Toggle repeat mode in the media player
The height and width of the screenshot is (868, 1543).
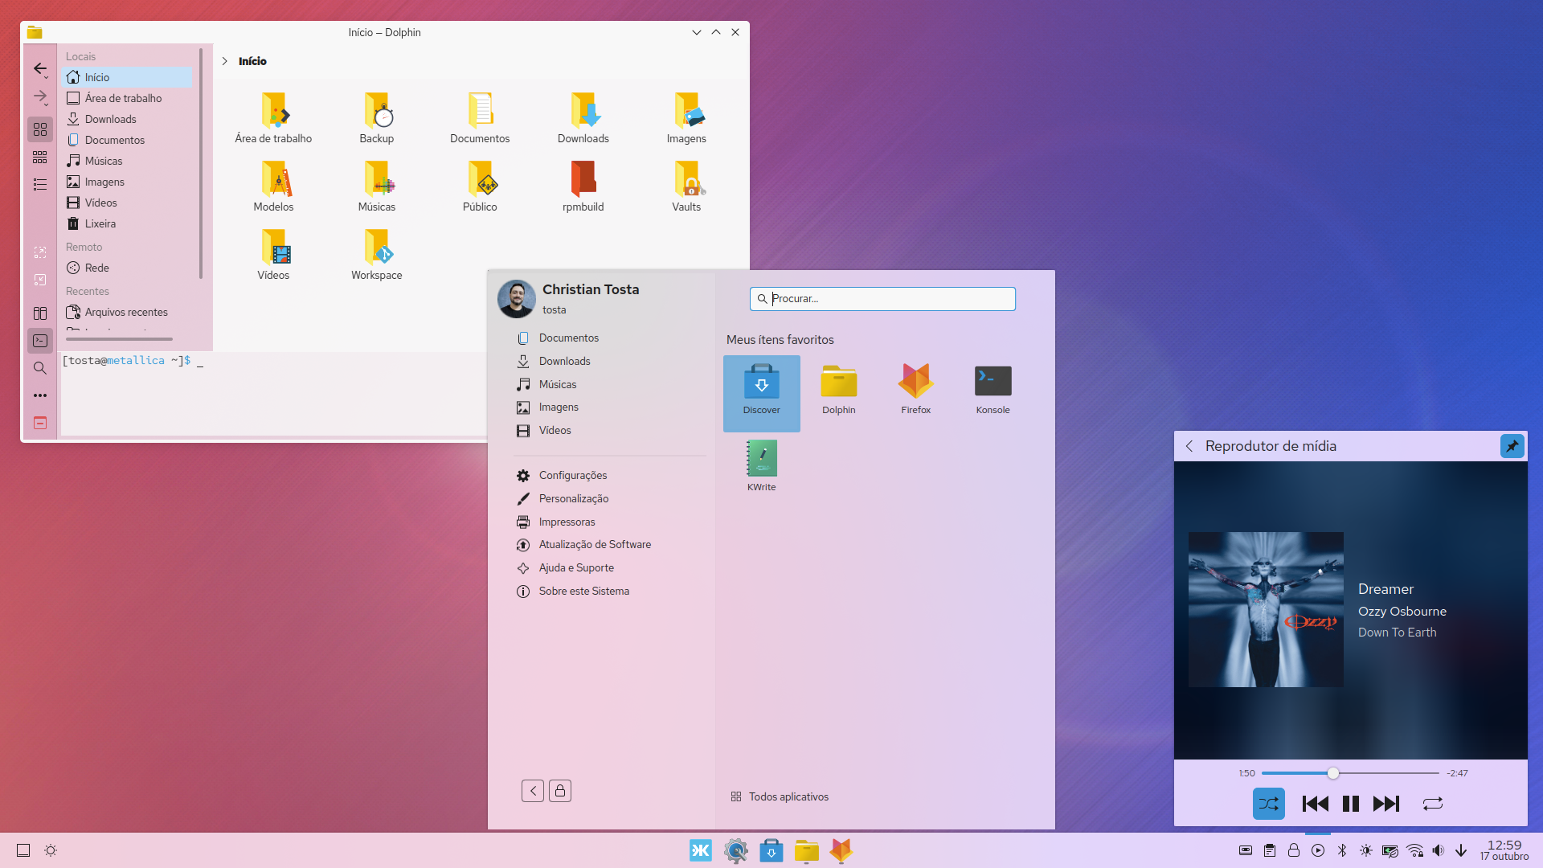coord(1432,804)
